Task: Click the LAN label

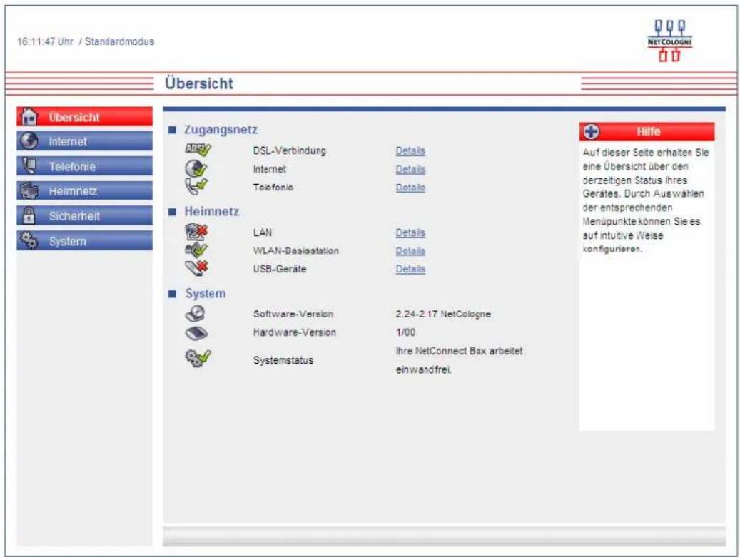Action: click(x=263, y=232)
